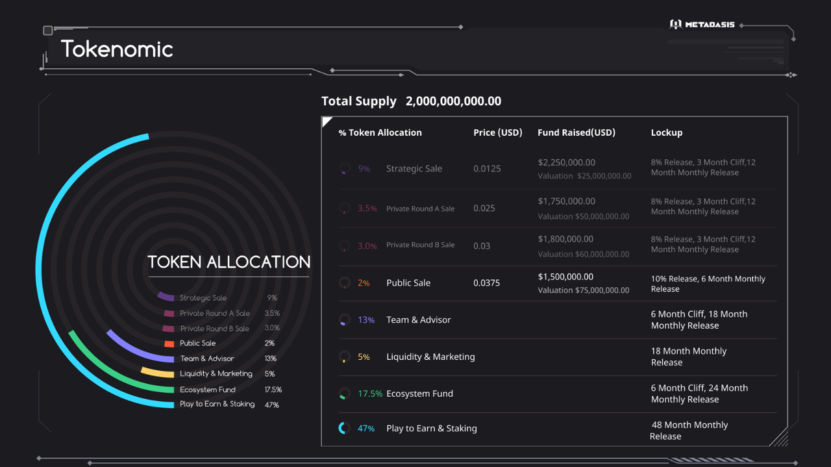Click the $2,250,000.00 fund raised value
831x467 pixels.
pyautogui.click(x=567, y=162)
